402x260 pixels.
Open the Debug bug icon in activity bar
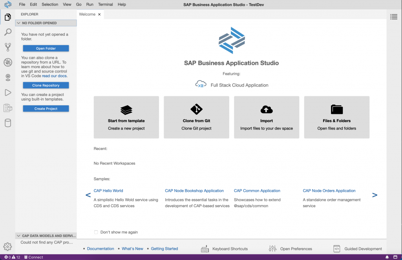pos(8,62)
